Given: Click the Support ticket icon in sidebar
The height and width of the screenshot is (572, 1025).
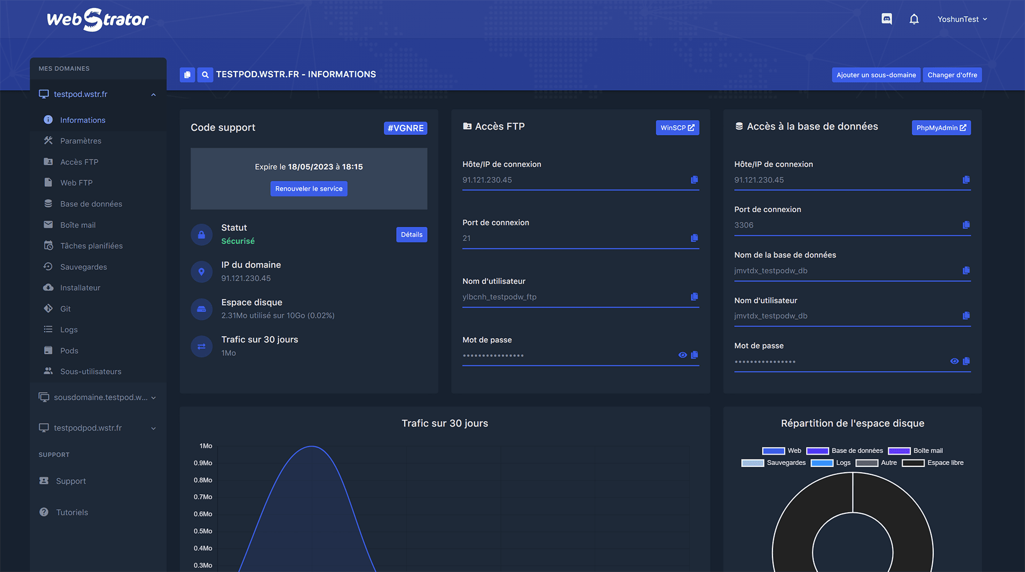Looking at the screenshot, I should [44, 481].
